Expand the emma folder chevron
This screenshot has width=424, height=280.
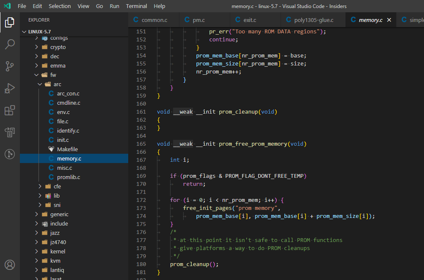(x=36, y=65)
